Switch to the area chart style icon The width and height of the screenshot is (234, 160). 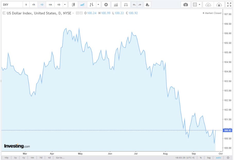point(82,5)
